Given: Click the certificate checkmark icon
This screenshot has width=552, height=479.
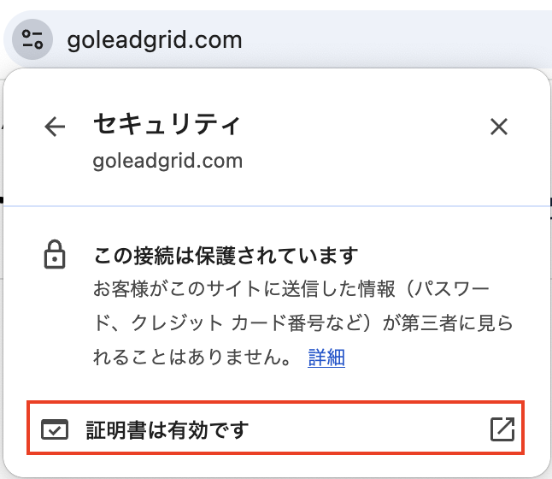Looking at the screenshot, I should [55, 429].
